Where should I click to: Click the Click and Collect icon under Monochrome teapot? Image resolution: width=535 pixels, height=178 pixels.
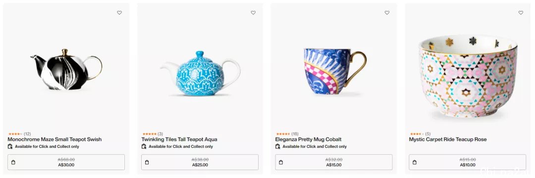tap(10, 146)
